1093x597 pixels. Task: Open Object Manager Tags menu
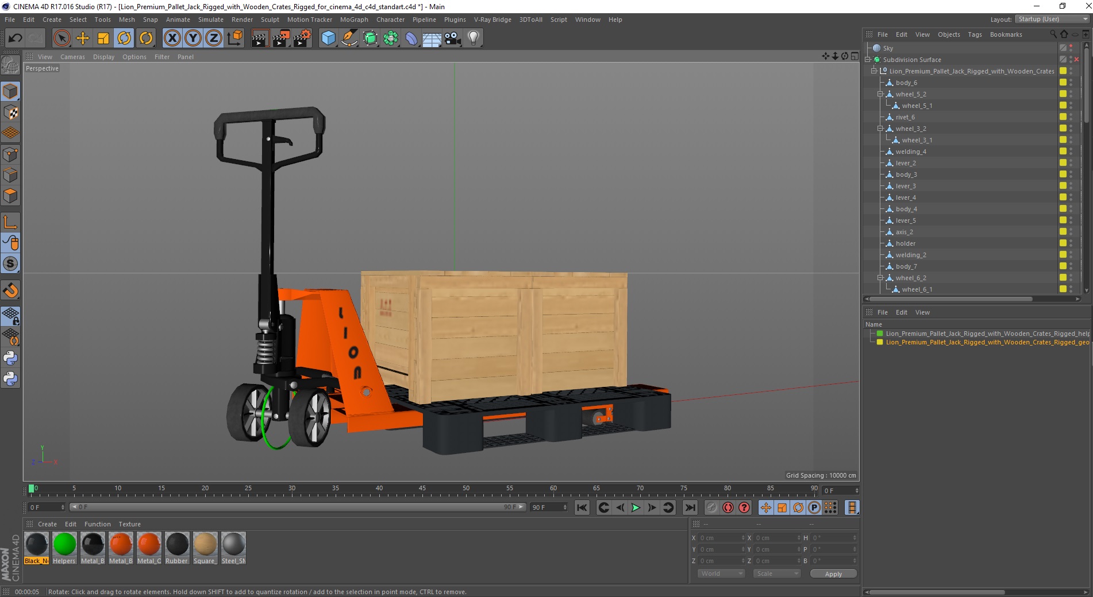[x=975, y=34]
